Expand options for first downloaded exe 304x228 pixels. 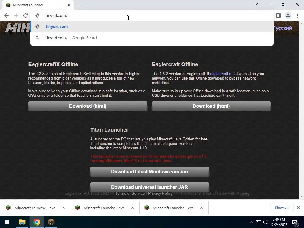63,208
